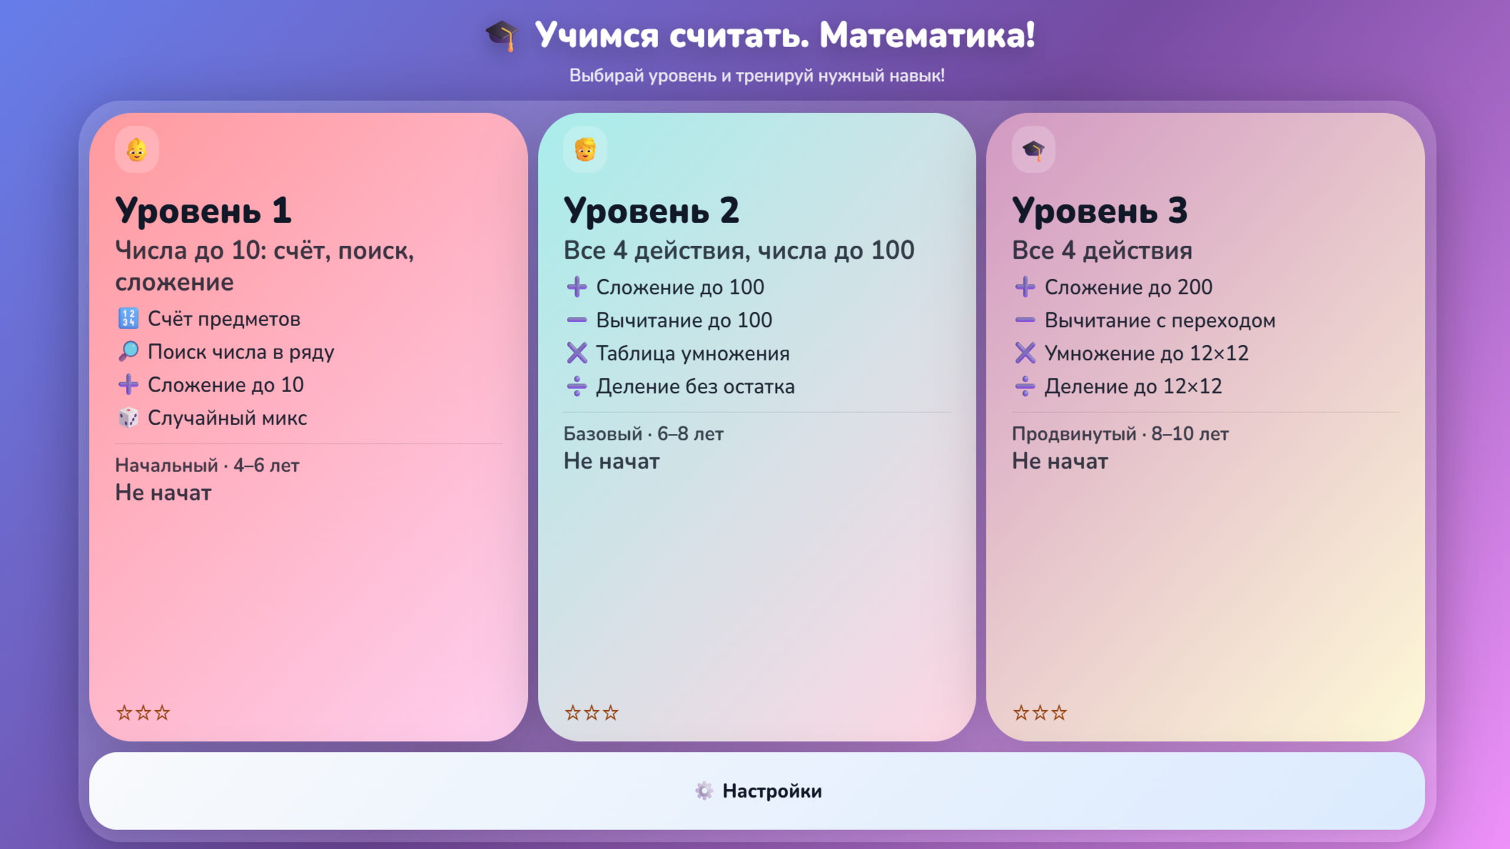Click the baby emoji icon on Уровень 1 card
The image size is (1510, 849).
[136, 149]
